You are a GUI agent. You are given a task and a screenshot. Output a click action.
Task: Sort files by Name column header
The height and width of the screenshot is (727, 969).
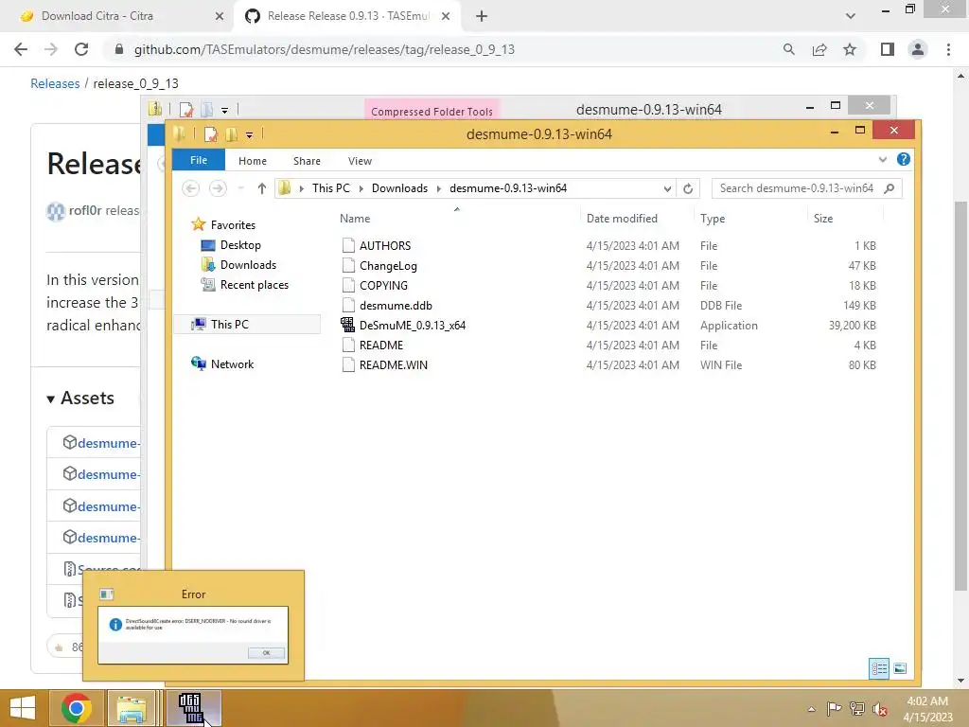click(x=355, y=219)
